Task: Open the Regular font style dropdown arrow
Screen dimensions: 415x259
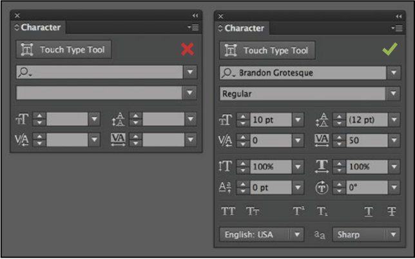Action: pos(393,93)
